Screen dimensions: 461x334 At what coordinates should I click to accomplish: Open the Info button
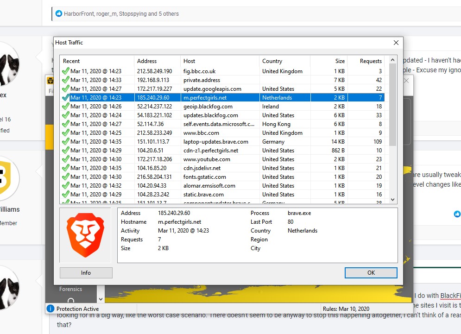coord(86,272)
